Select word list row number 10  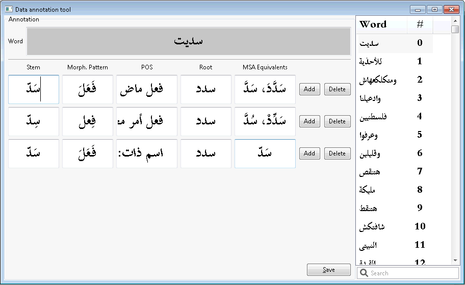[395, 226]
